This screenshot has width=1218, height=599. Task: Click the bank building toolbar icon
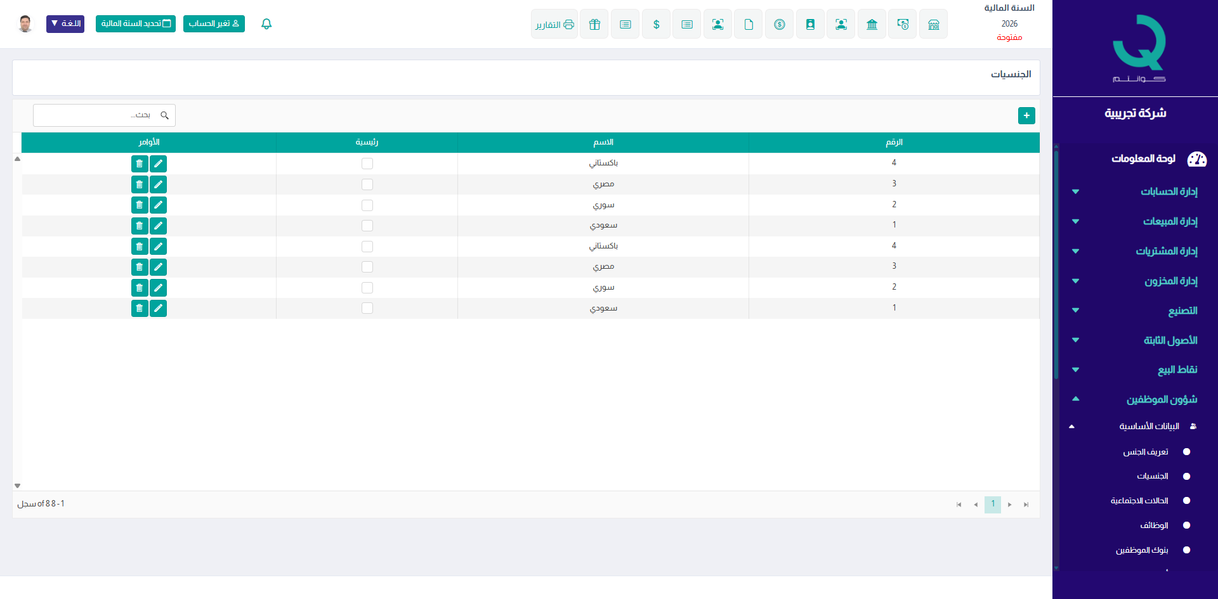click(x=872, y=24)
